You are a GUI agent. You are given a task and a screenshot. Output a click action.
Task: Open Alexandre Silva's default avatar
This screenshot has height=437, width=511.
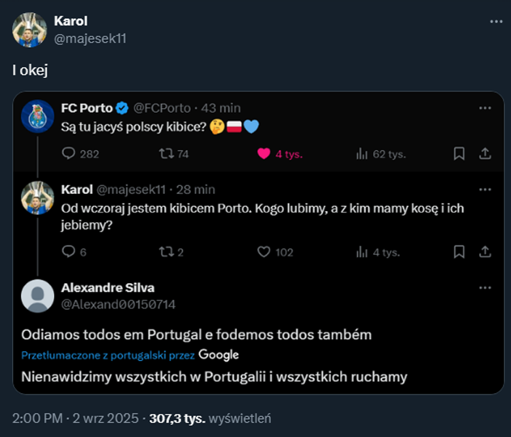point(37,296)
